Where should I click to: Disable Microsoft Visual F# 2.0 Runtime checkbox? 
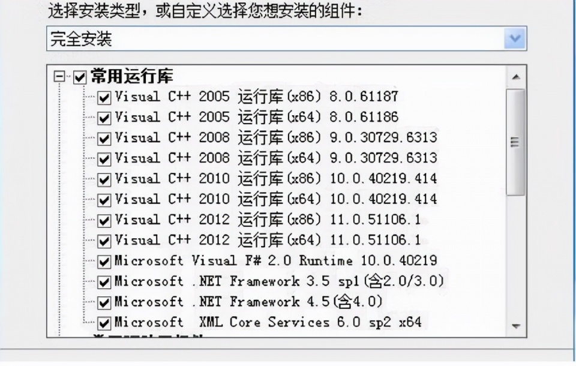click(104, 262)
